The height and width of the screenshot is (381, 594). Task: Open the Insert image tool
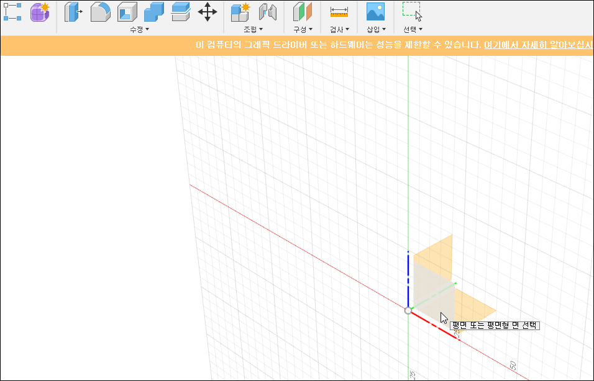point(375,12)
